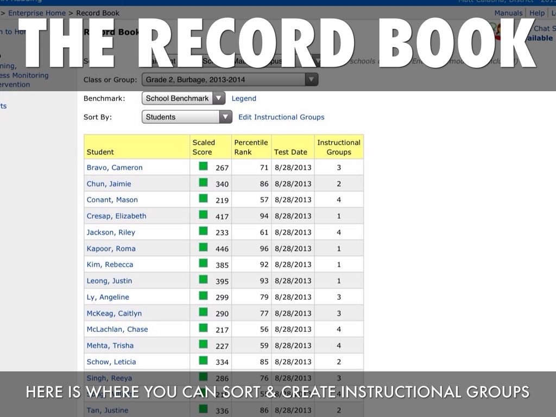The height and width of the screenshot is (417, 556).
Task: Select student Leong, Justin
Action: [109, 281]
